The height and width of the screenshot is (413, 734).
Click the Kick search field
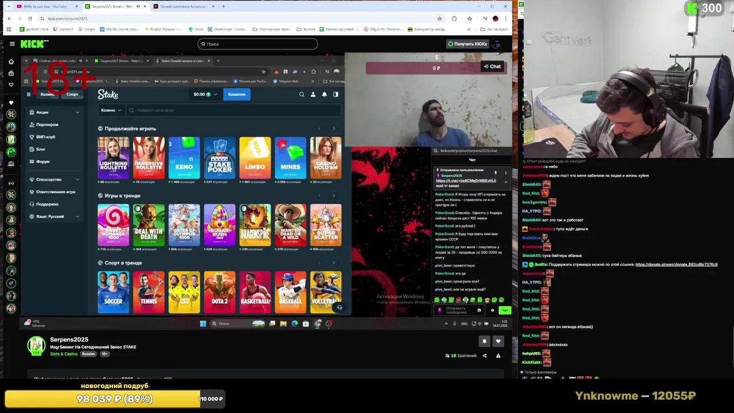[257, 44]
